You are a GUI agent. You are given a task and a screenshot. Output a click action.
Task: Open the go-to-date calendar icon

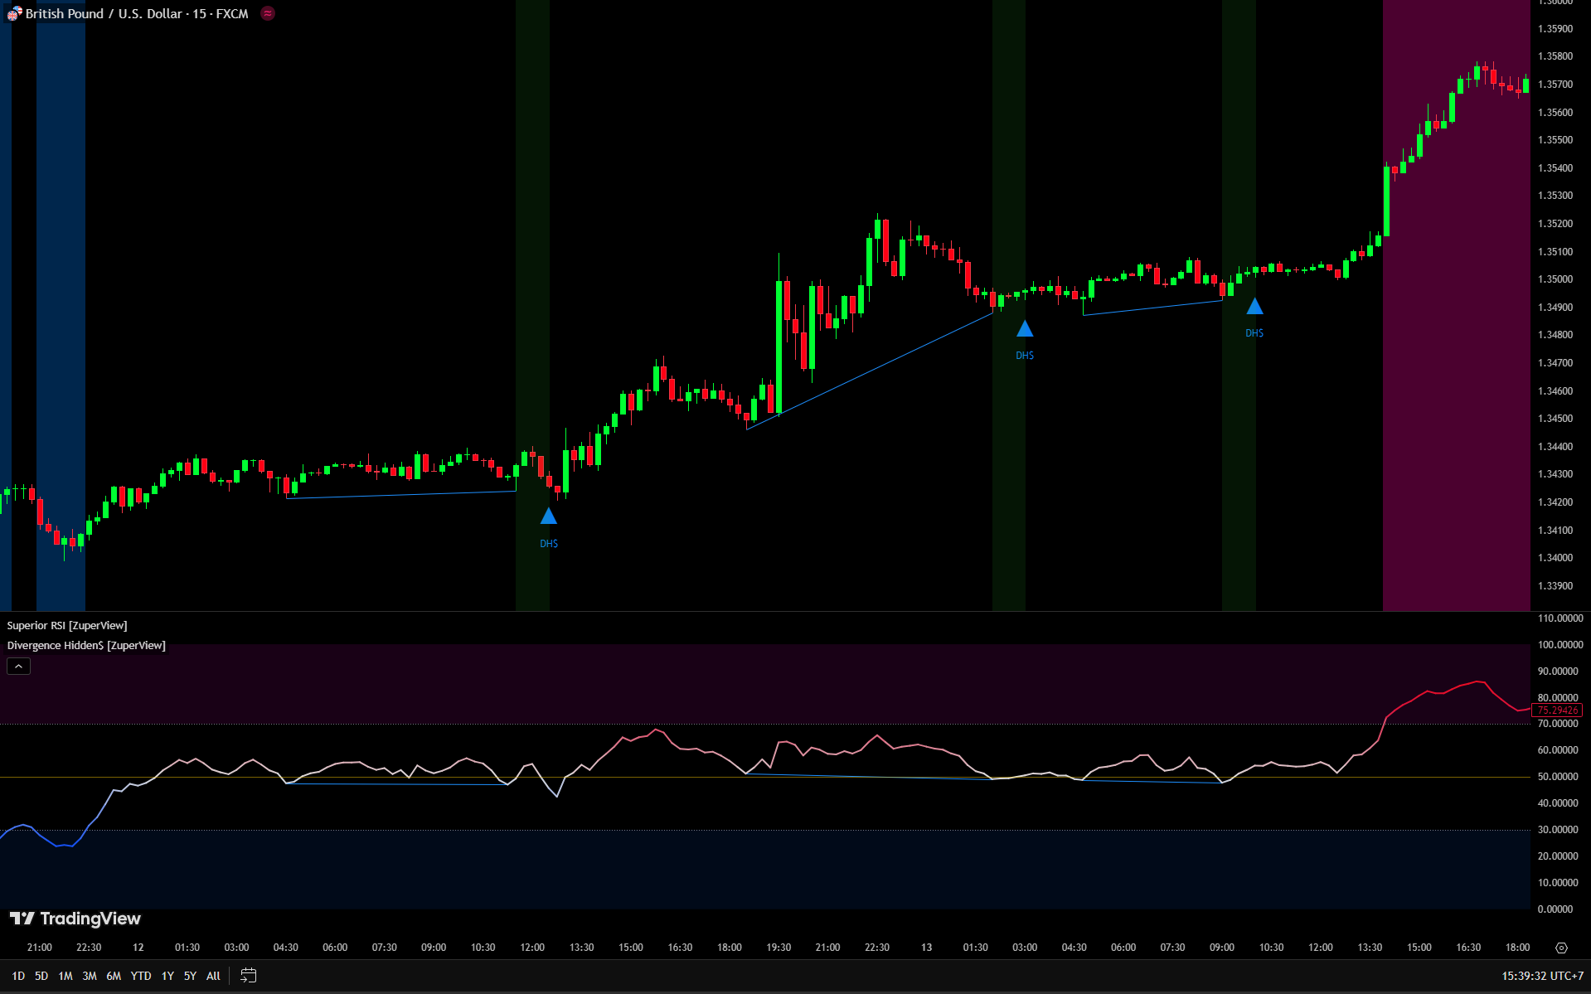click(248, 976)
